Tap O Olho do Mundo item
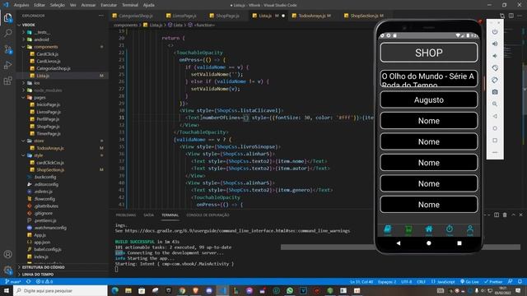The width and height of the screenshot is (527, 296). 429,79
